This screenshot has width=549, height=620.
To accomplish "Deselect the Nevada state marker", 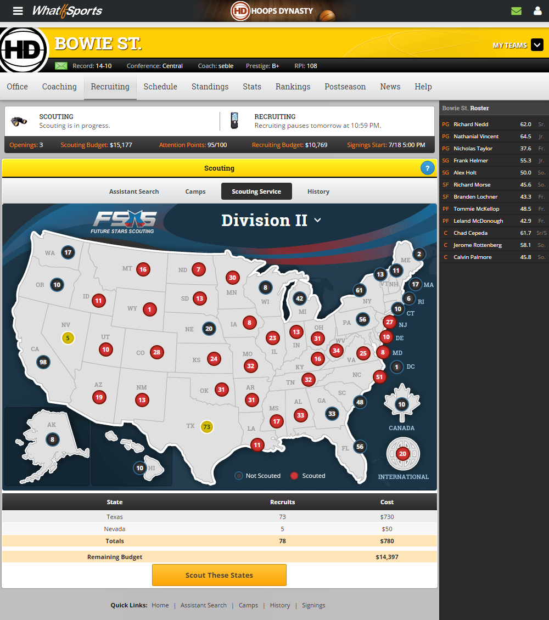I will click(68, 338).
